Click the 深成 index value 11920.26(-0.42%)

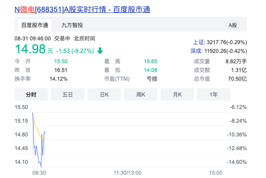coord(226,51)
